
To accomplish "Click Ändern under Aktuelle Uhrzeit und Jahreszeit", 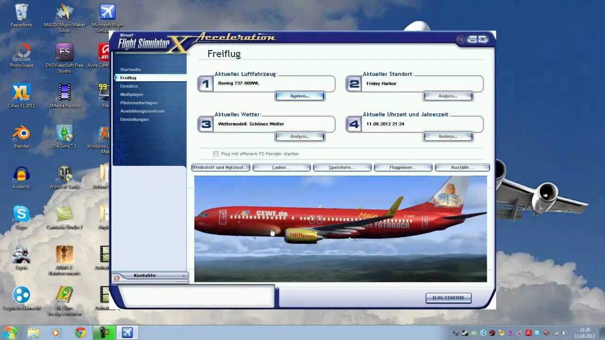I will [448, 136].
